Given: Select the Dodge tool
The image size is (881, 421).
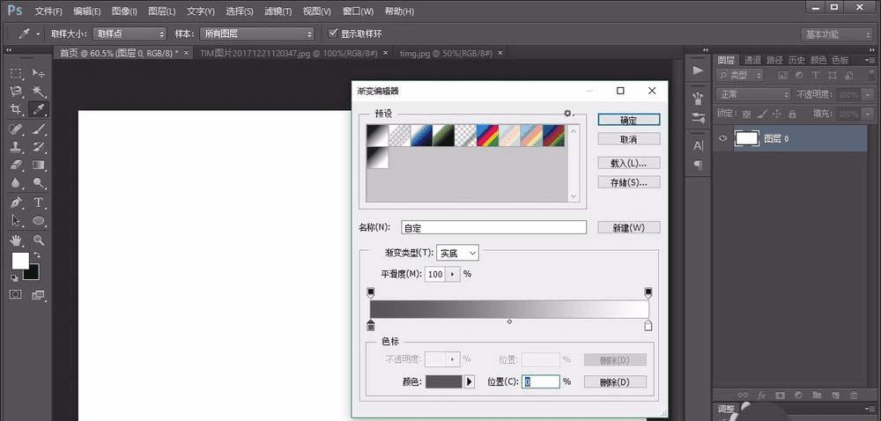Looking at the screenshot, I should pyautogui.click(x=38, y=183).
